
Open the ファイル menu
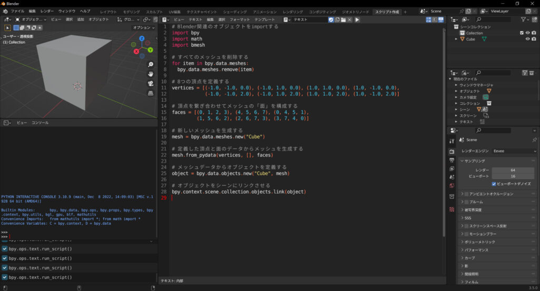[17, 12]
